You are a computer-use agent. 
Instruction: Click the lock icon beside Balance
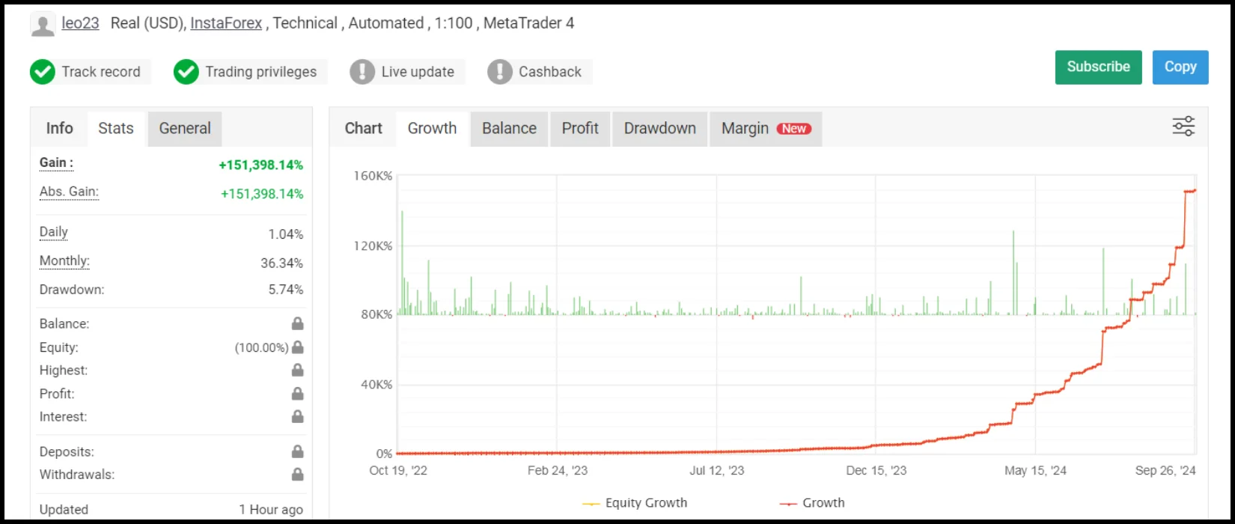point(298,323)
